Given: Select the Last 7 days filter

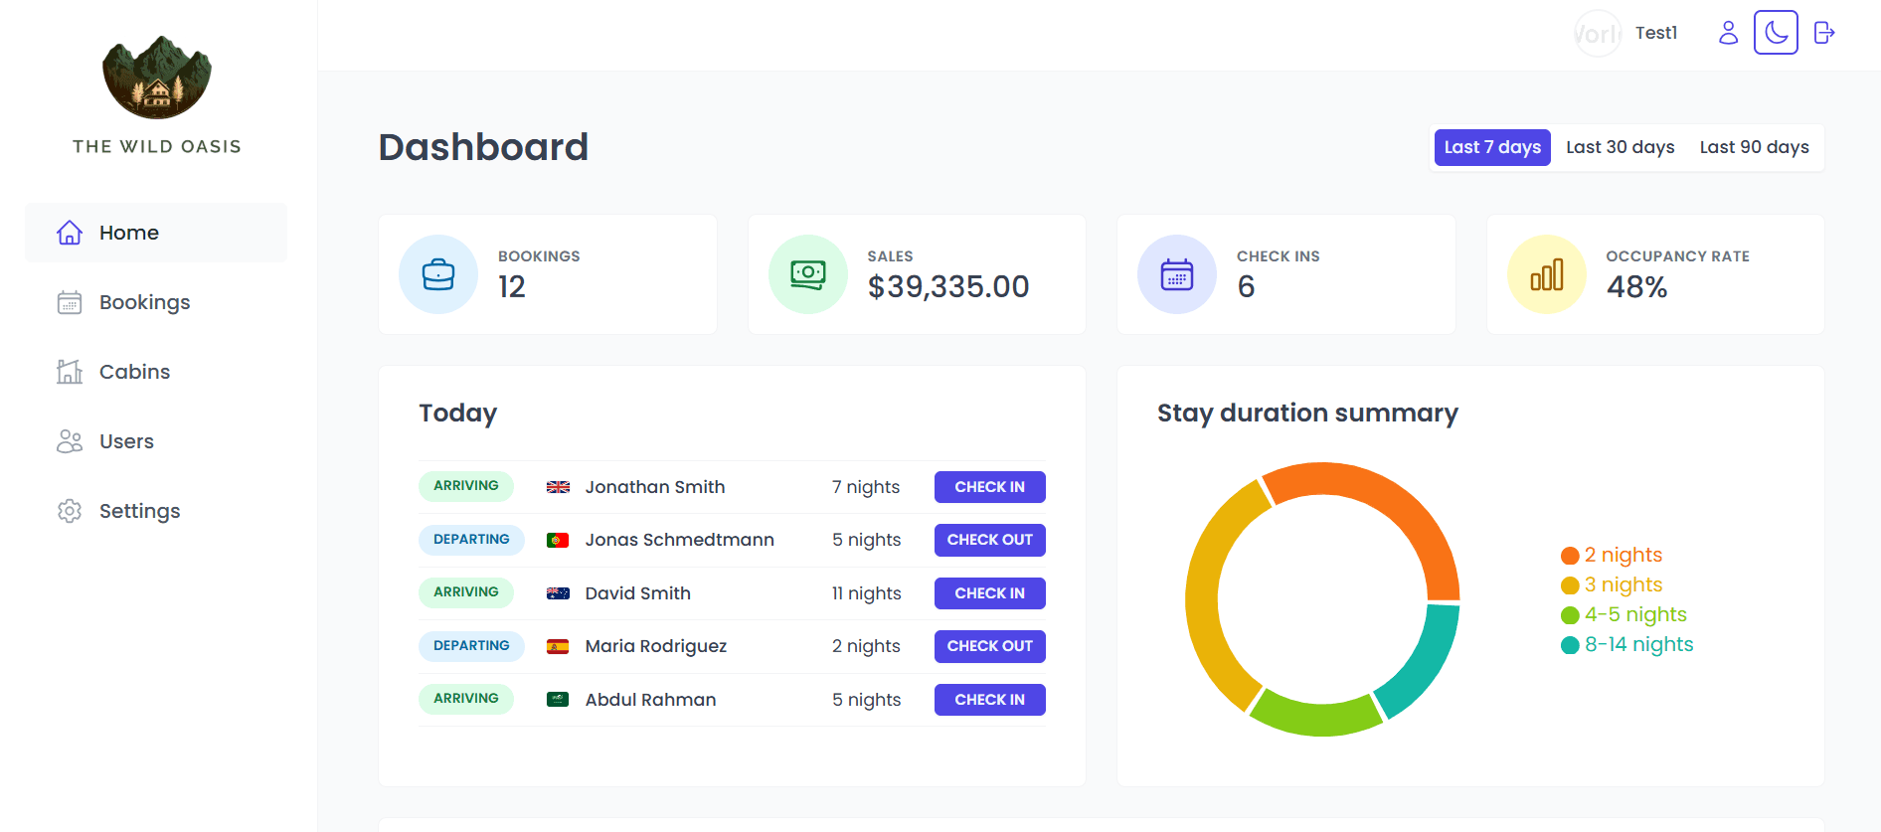Looking at the screenshot, I should click(1492, 147).
